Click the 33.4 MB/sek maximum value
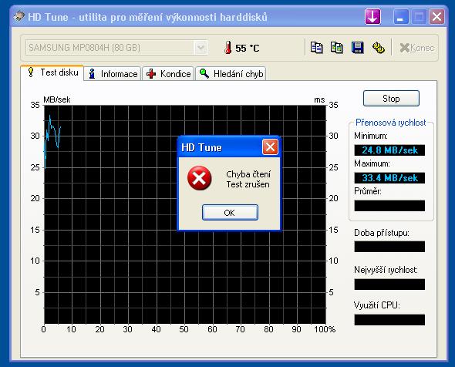The height and width of the screenshot is (367, 455). point(389,178)
